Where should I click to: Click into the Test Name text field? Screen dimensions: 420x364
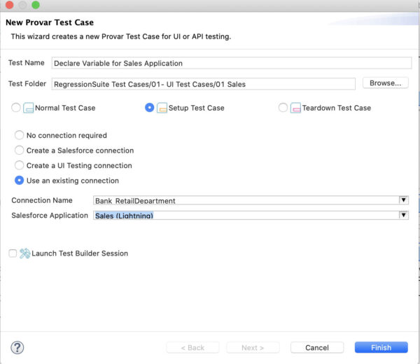click(230, 63)
